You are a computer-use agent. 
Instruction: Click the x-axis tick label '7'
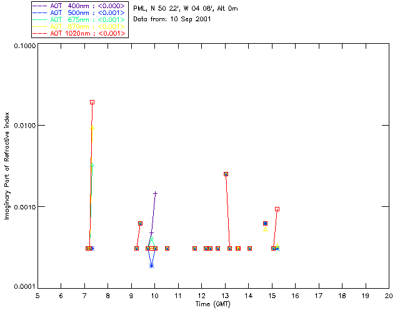(84, 296)
